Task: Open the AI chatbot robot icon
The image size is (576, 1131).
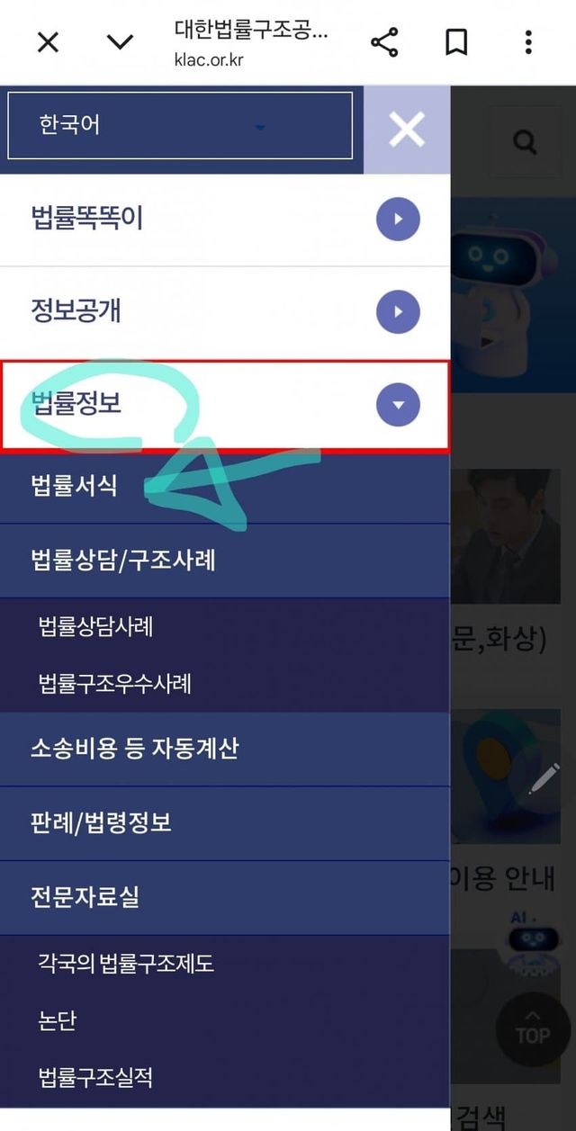Action: click(534, 945)
